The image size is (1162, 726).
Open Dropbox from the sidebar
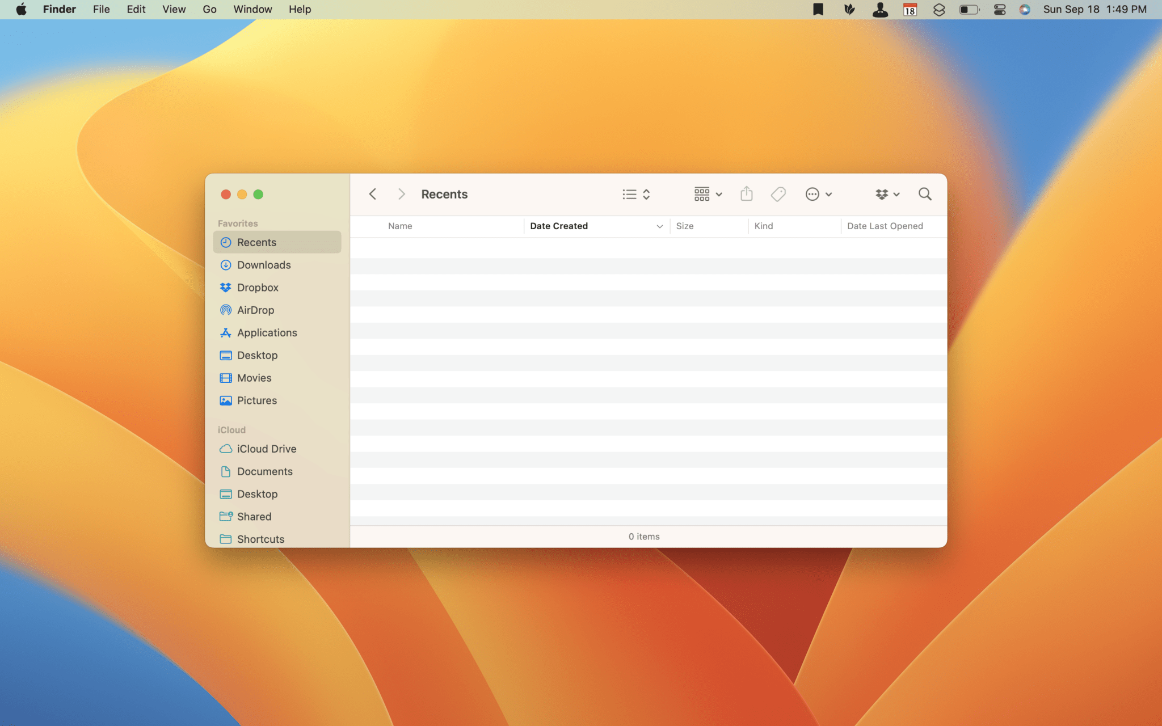[258, 288]
